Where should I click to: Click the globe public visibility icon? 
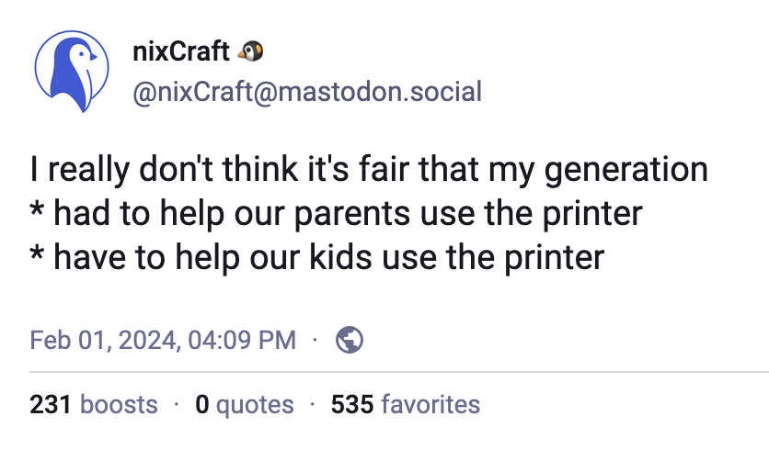[350, 340]
